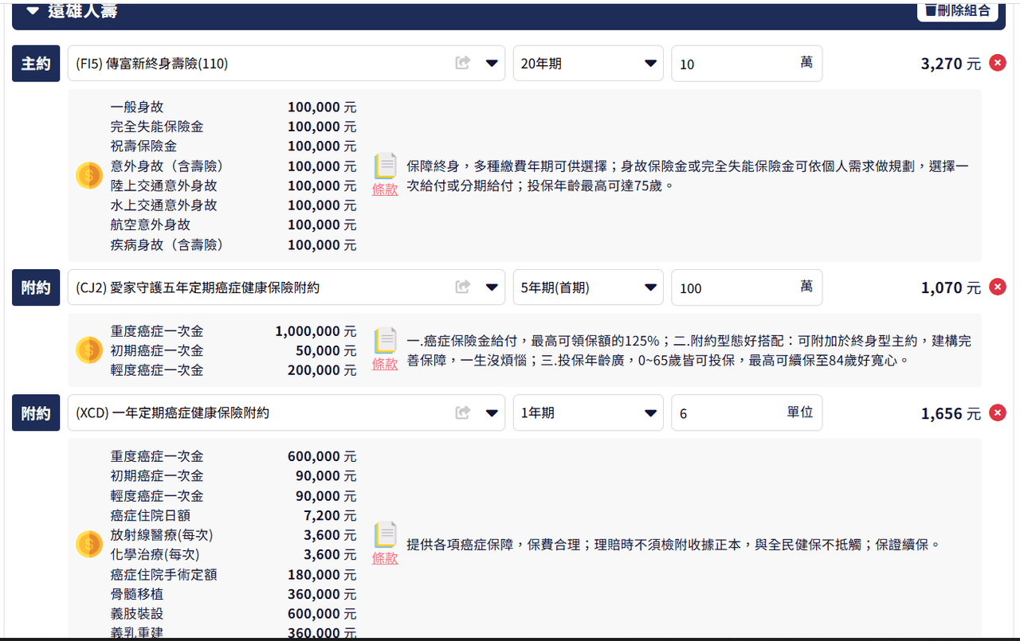Click the 祝壽保險金 benefit row
This screenshot has width=1020, height=641.
[233, 146]
